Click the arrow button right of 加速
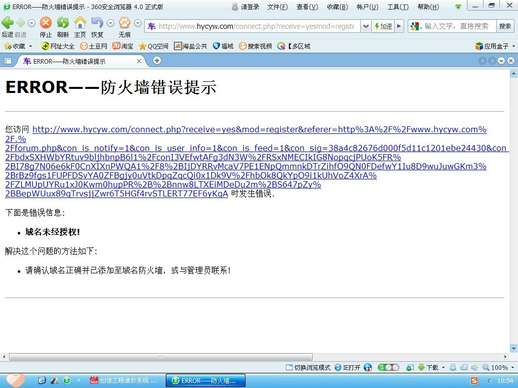518x388 pixels. (x=399, y=26)
